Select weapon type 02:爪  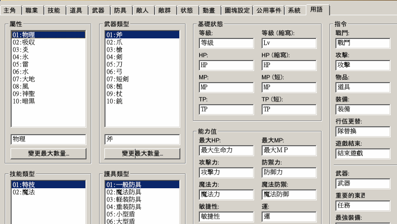[142, 42]
